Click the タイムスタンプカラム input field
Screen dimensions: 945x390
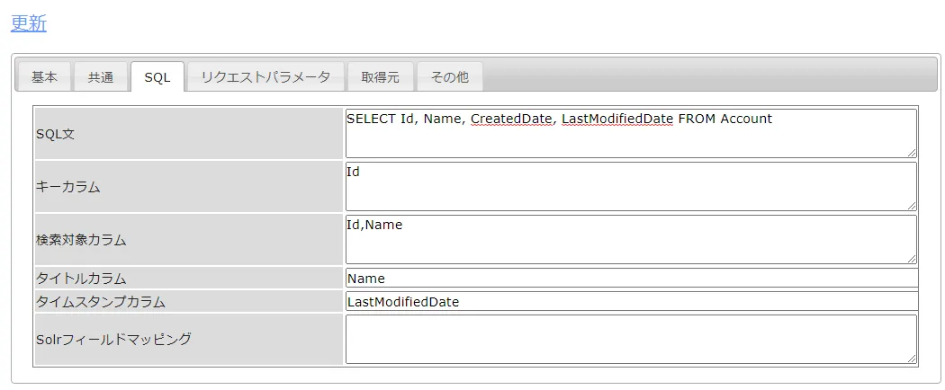pos(630,302)
